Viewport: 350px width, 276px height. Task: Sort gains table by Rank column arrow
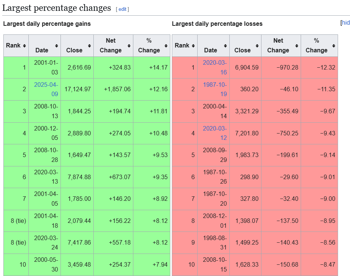pos(24,46)
